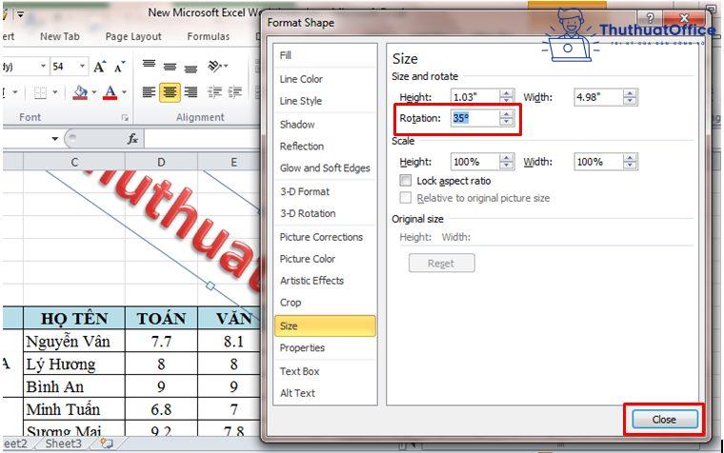The width and height of the screenshot is (724, 453).
Task: Open the Underline style dropdown arrow
Action: pyautogui.click(x=15, y=92)
